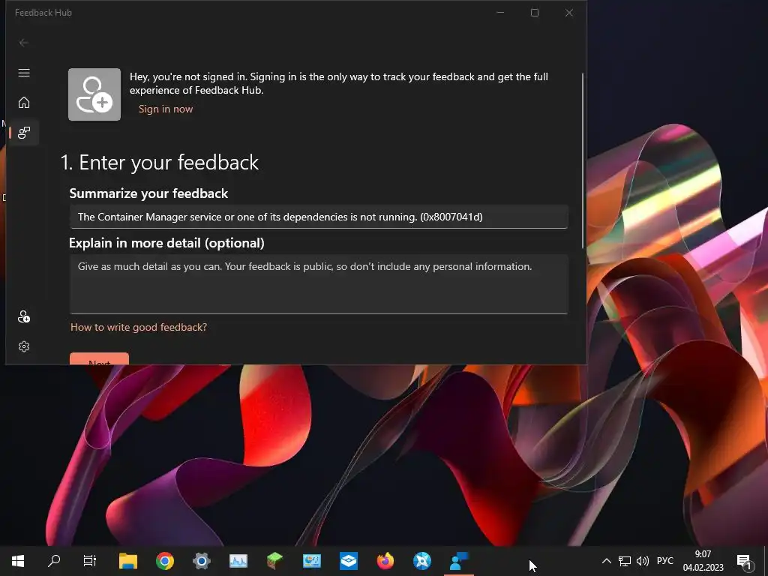This screenshot has width=768, height=576.
Task: Open the Minecraft grass block icon on taskbar
Action: click(x=275, y=561)
